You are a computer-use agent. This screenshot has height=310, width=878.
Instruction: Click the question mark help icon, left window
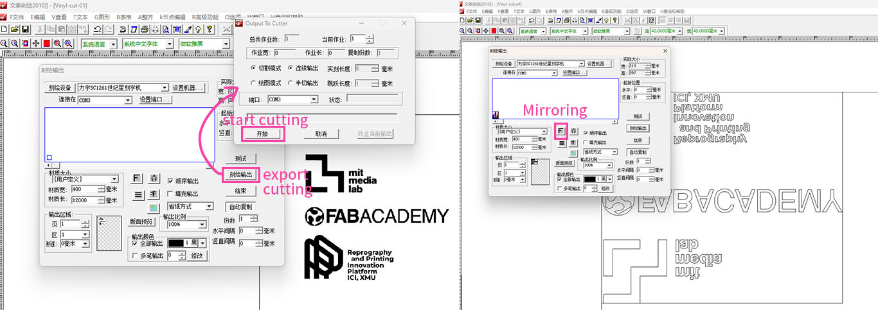point(210,29)
